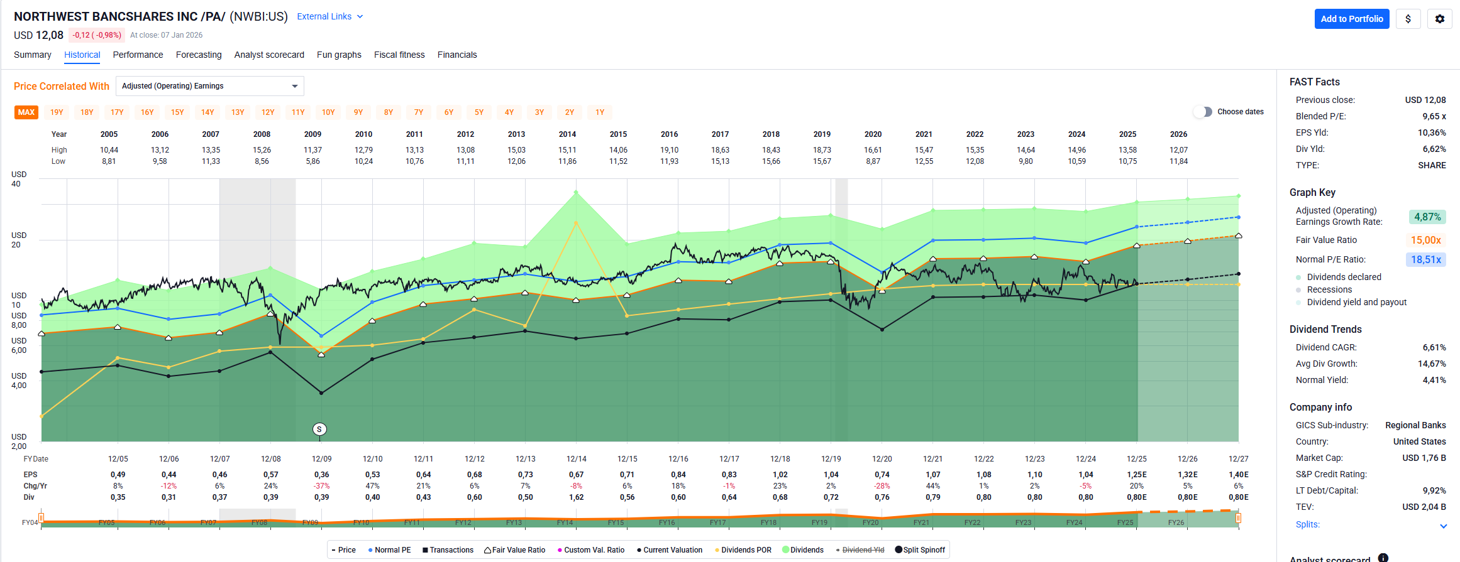Click the Dividends declared legend dot
Viewport: 1460px width, 562px height.
tap(1298, 278)
